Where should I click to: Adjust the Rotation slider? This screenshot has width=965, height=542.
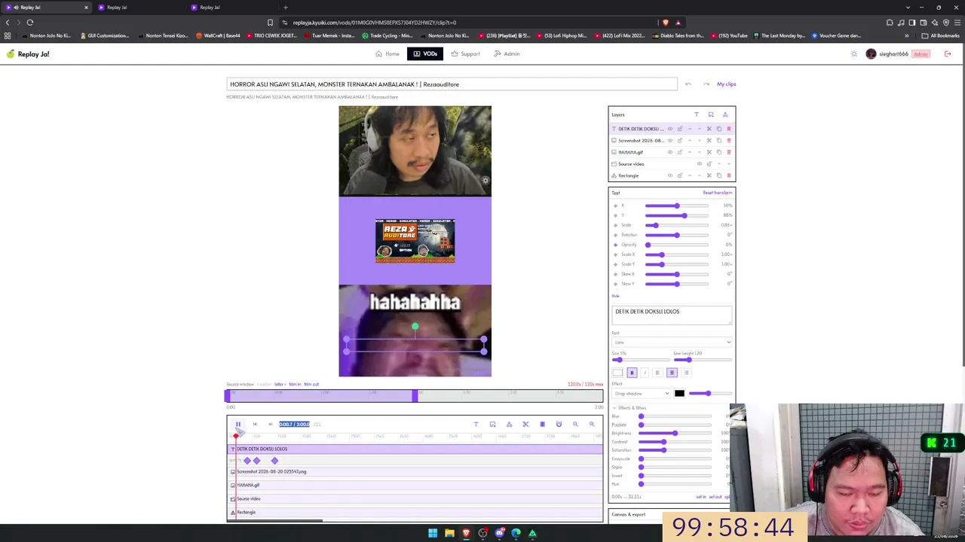pos(677,235)
